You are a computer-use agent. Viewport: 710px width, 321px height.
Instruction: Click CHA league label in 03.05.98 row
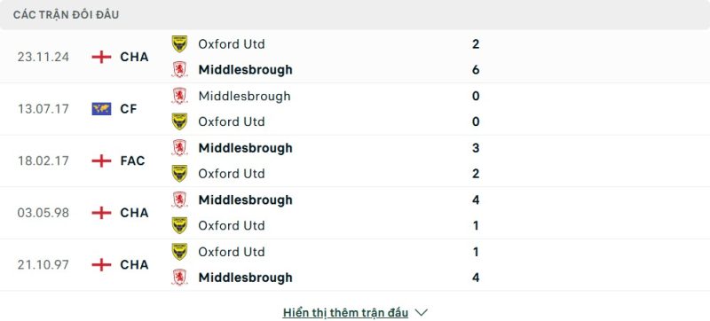135,213
